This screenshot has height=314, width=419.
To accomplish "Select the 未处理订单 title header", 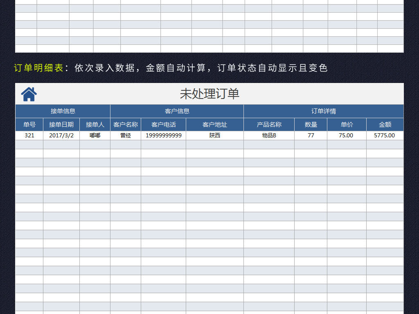I will tap(209, 93).
